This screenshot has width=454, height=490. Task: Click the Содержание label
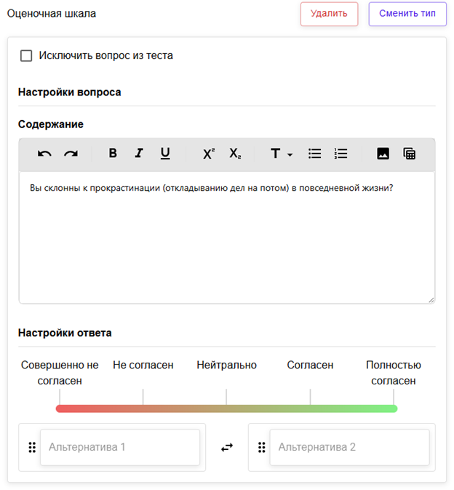(x=51, y=124)
